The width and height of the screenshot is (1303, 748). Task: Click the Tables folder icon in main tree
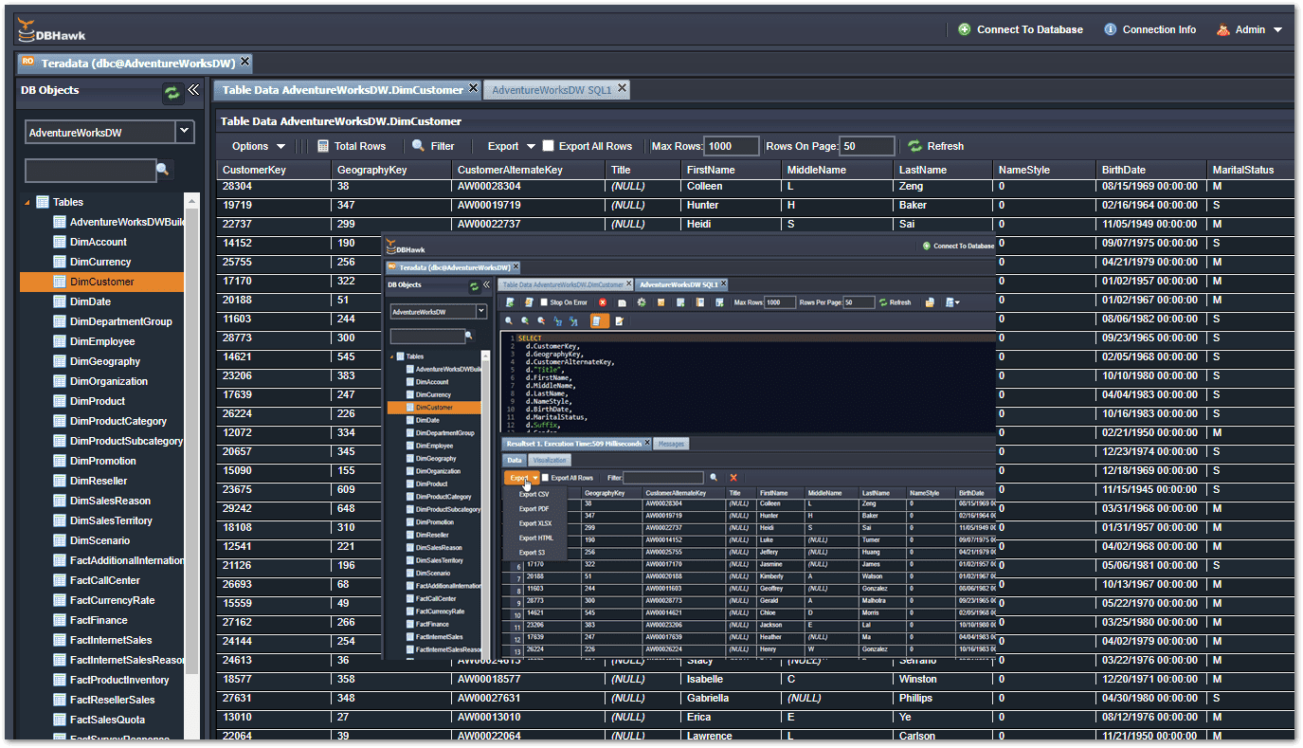[x=43, y=202]
